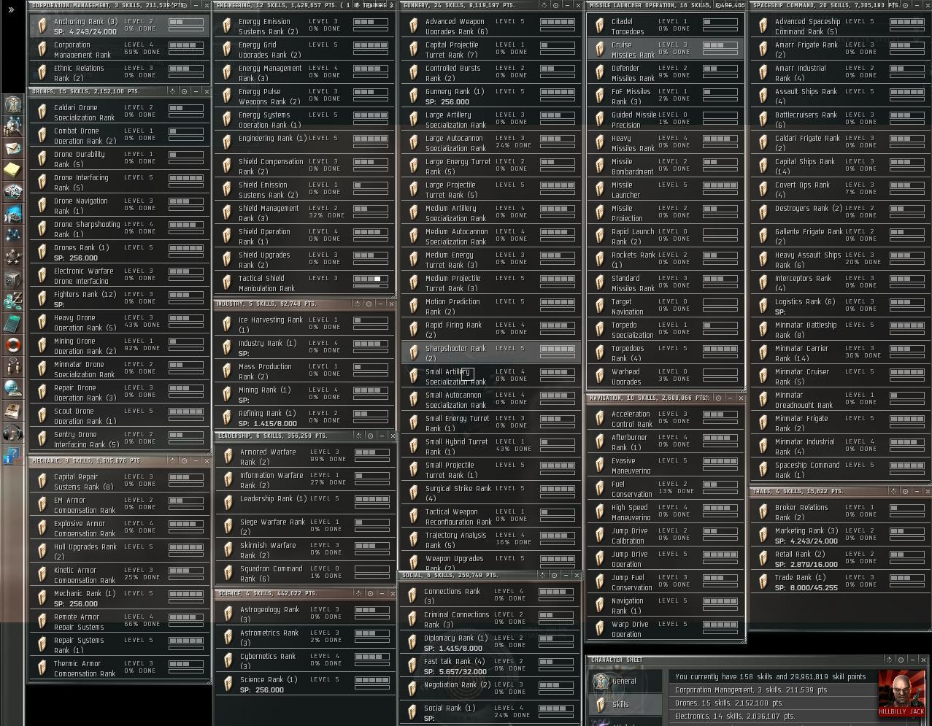Screen dimensions: 932x726
Task: Select the Tactical Shield Manipulation skill row
Action: click(x=305, y=283)
